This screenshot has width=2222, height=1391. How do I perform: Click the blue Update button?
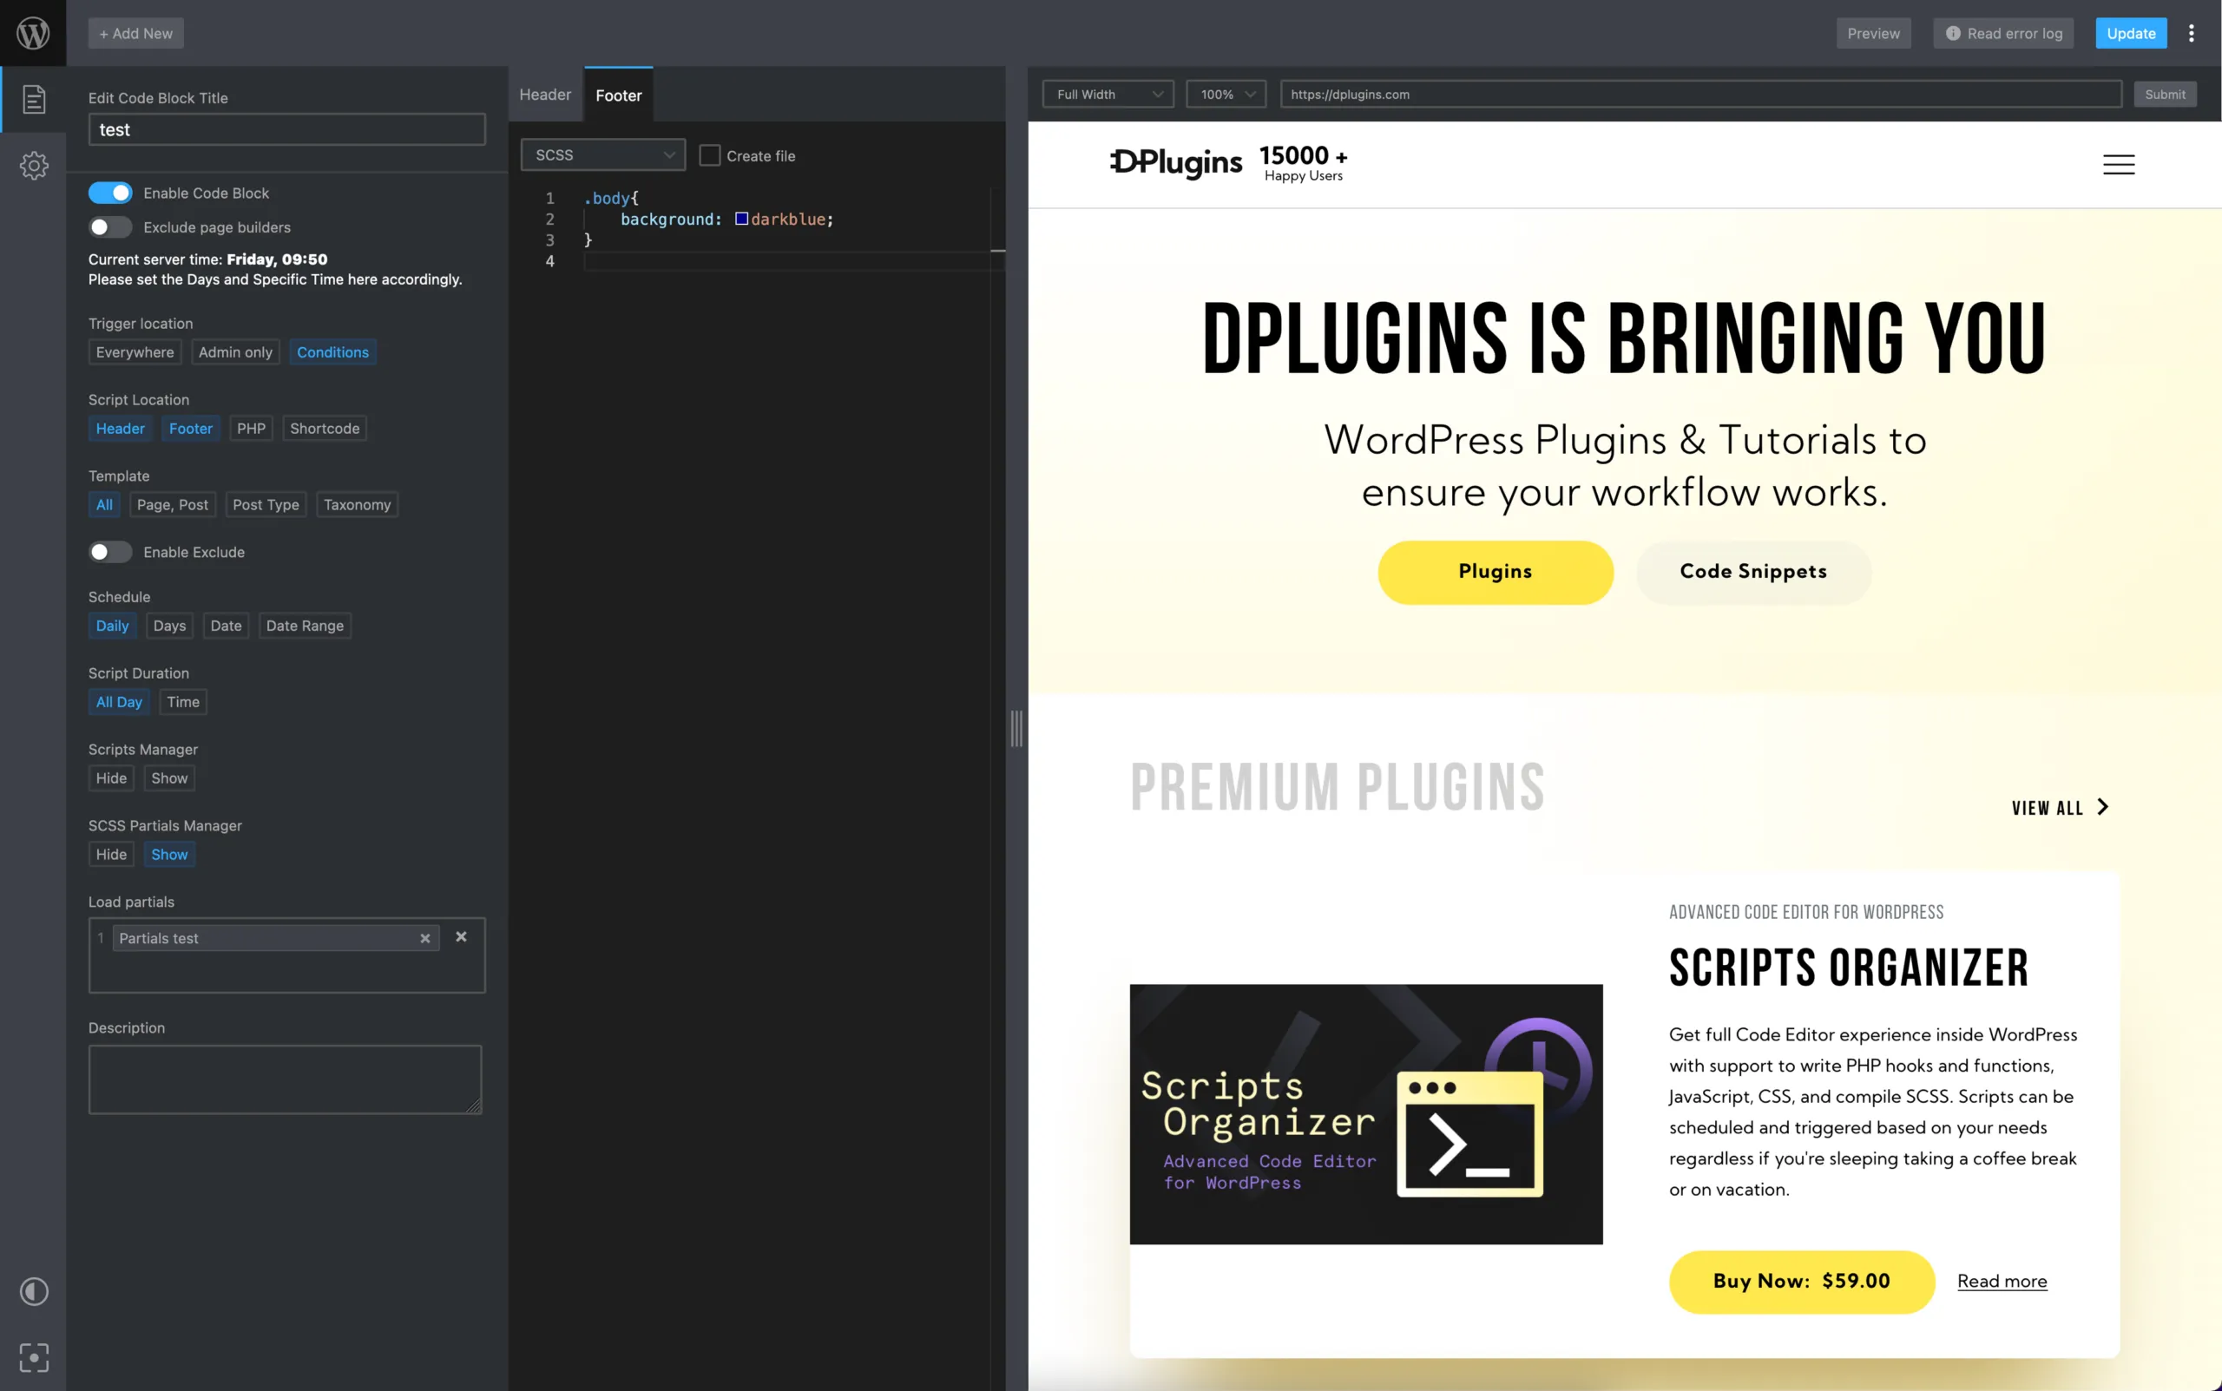[2131, 33]
